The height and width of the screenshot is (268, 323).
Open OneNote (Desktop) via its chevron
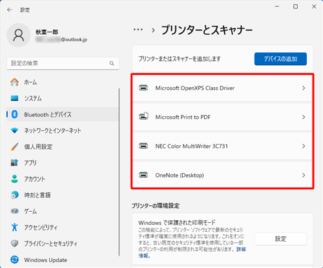pos(304,175)
